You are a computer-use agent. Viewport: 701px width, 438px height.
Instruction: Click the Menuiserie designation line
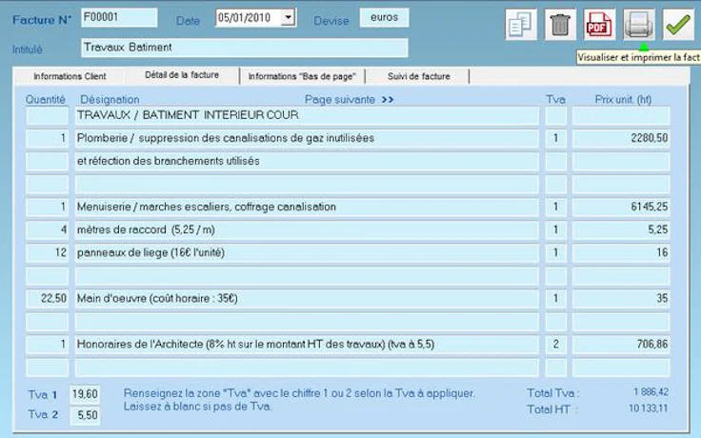tap(307, 207)
